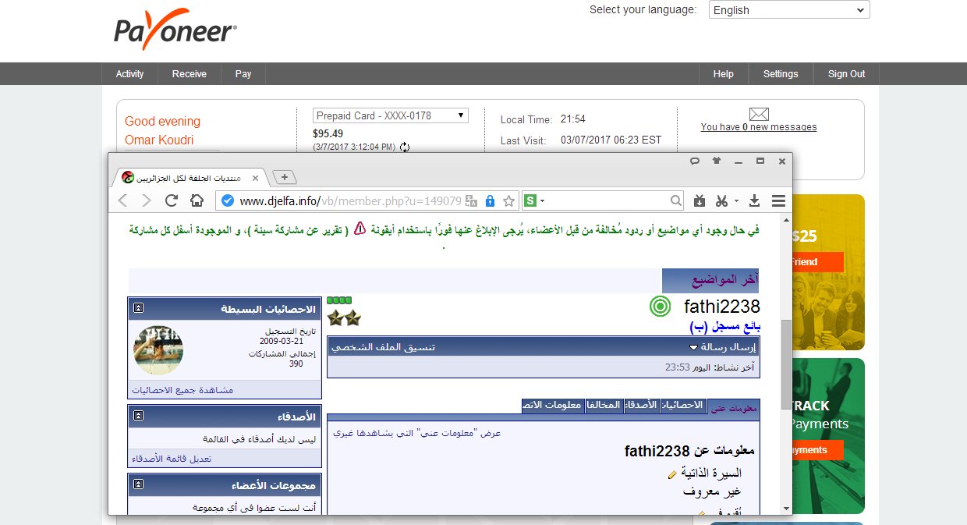The height and width of the screenshot is (525, 967).
Task: Click the عرض معلومات عني preview link
Action: point(417,433)
